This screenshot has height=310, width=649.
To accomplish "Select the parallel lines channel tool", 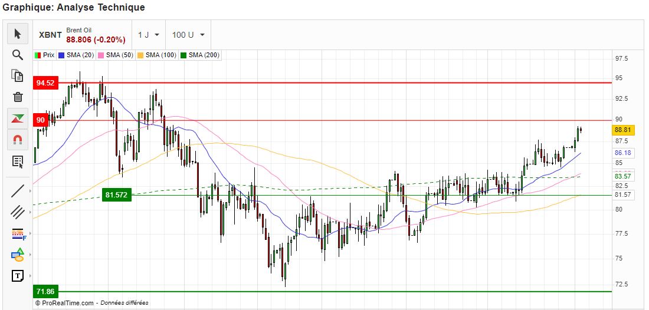I will [x=18, y=212].
